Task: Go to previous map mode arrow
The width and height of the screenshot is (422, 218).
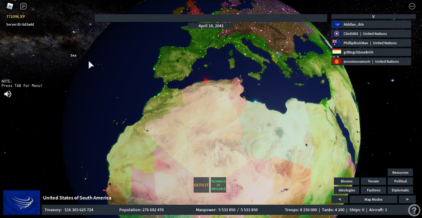Action: (339, 200)
